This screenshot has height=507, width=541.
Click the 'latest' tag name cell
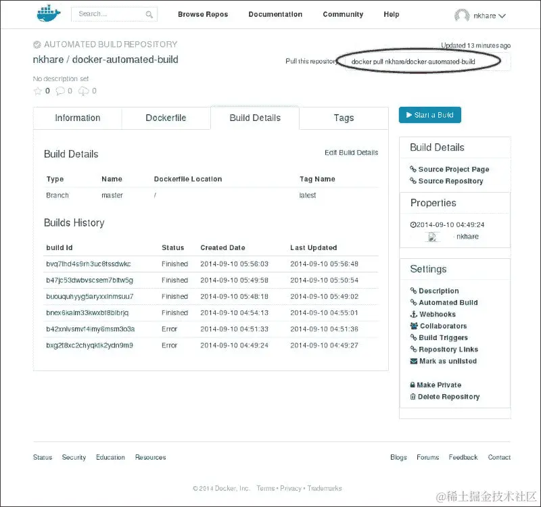click(x=308, y=195)
